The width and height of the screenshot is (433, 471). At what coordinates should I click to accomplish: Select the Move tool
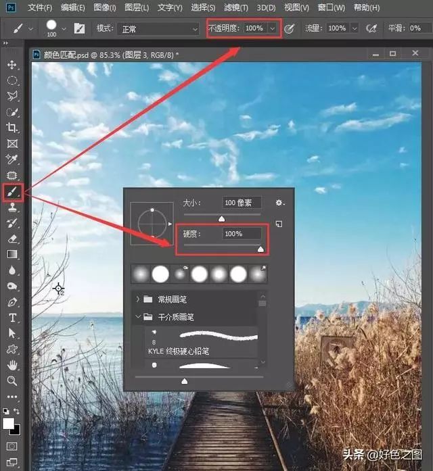(x=12, y=65)
